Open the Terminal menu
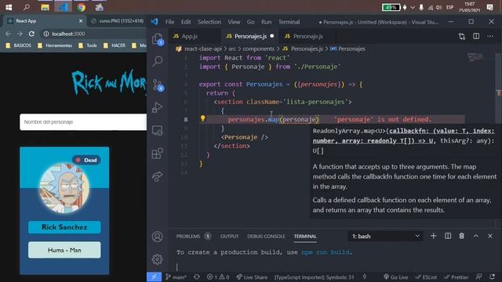This screenshot has height=282, width=502. tap(289, 22)
